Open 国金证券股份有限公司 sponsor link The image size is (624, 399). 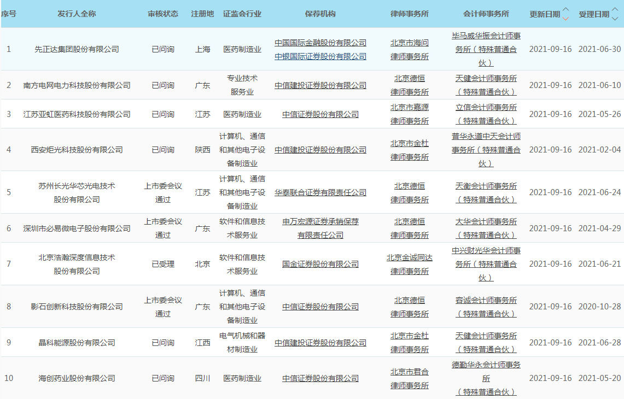[x=320, y=264]
